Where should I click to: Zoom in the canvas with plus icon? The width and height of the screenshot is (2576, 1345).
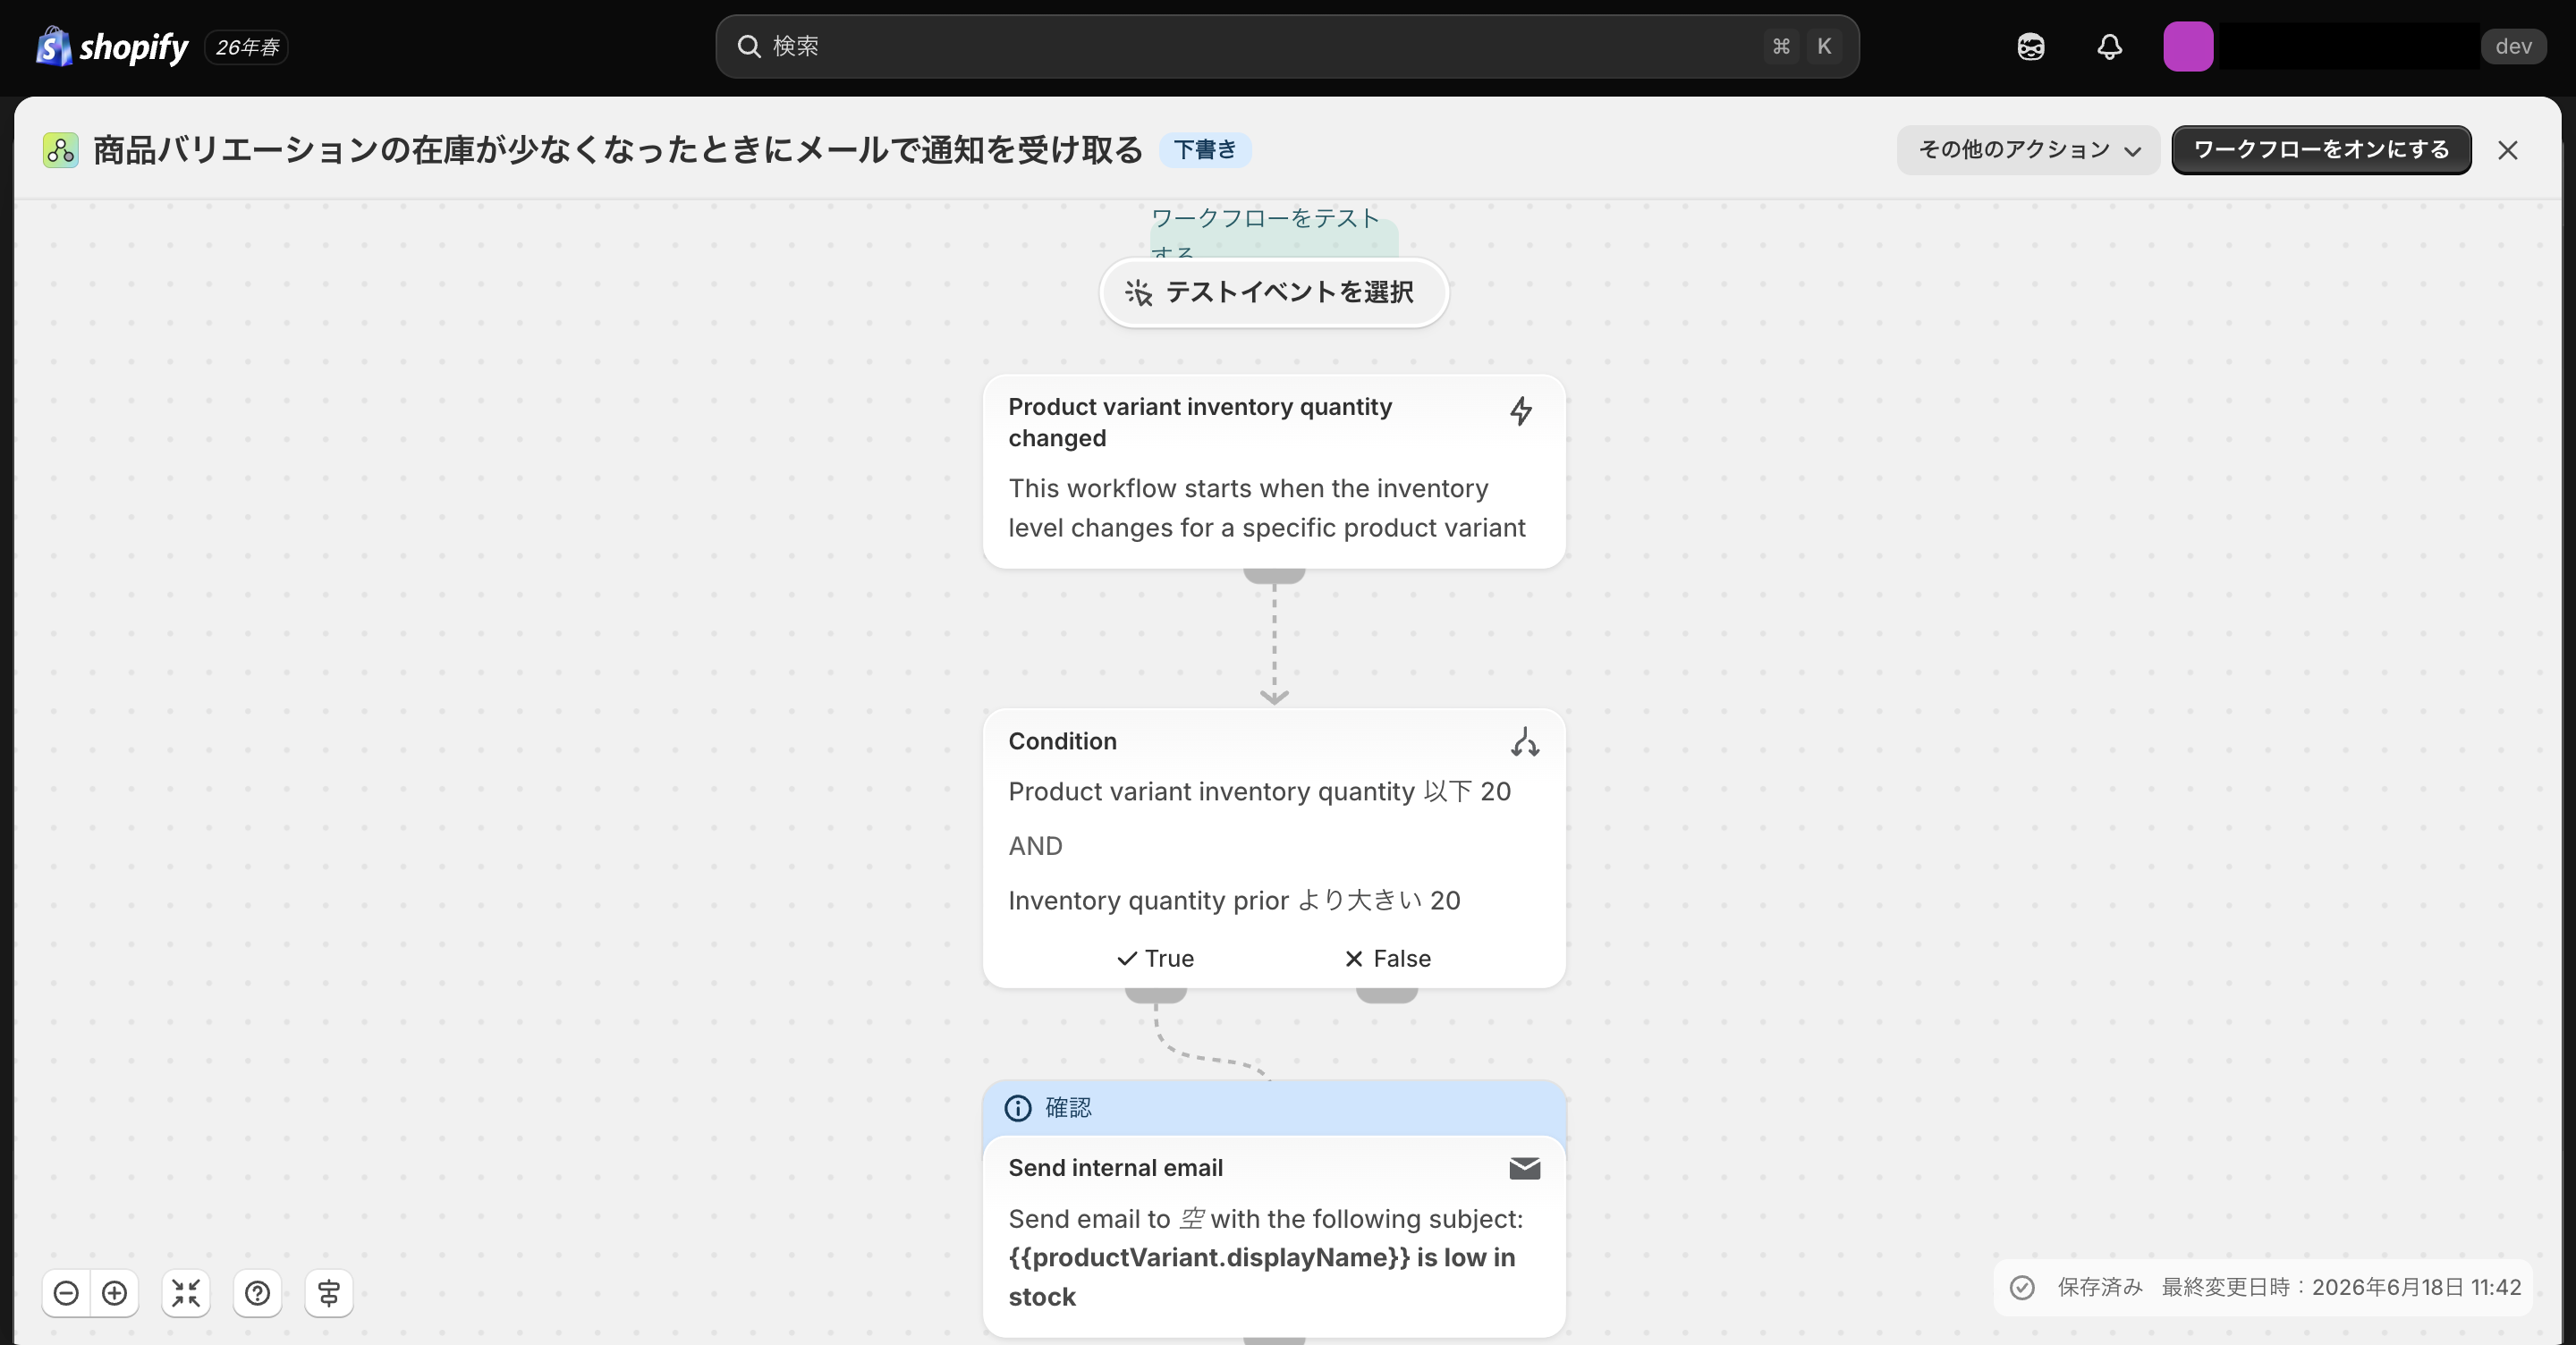point(115,1293)
